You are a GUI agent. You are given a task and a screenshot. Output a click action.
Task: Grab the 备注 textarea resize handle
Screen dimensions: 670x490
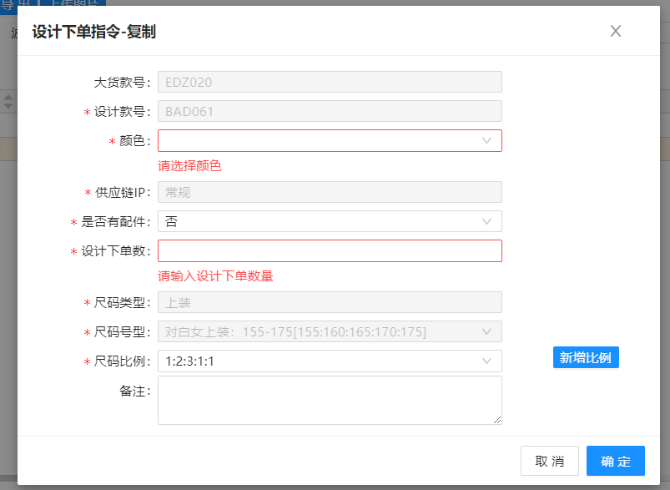coord(498,420)
